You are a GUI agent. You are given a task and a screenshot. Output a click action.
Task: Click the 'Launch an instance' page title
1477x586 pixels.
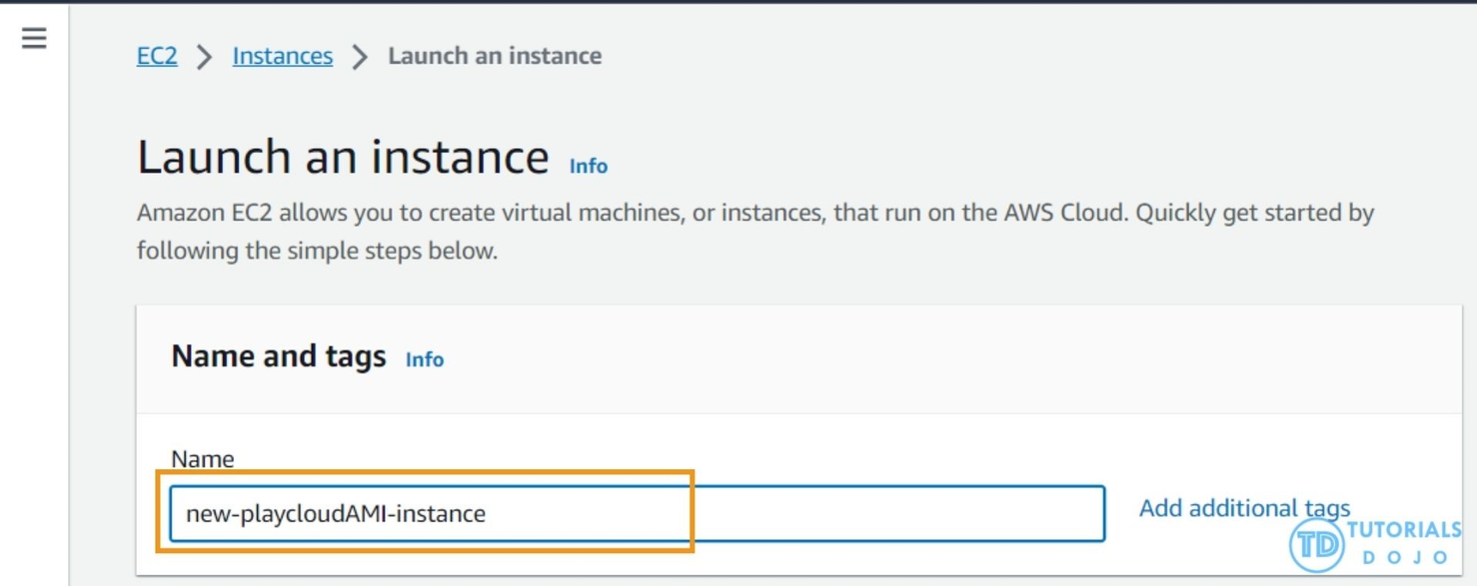point(343,158)
